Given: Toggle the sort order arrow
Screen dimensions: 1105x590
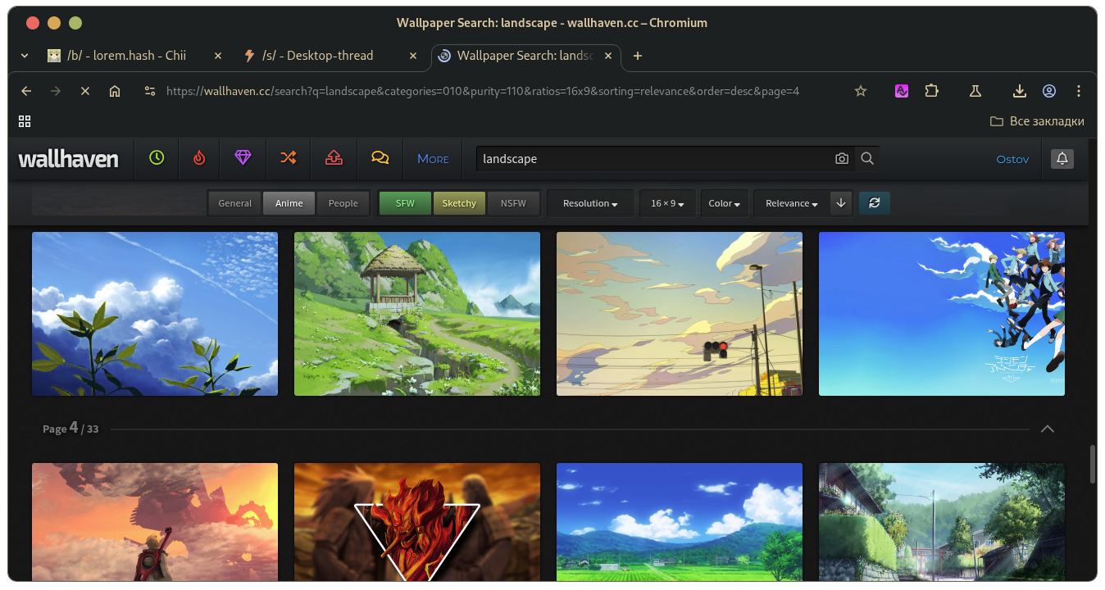Looking at the screenshot, I should point(840,203).
